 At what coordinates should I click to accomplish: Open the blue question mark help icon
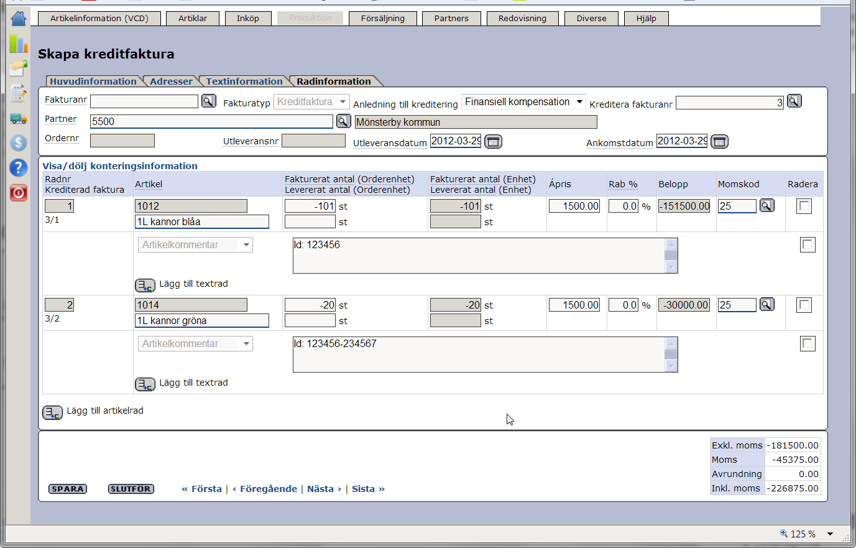[x=19, y=167]
